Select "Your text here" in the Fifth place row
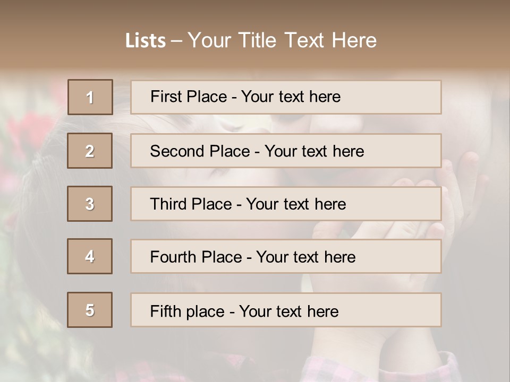This screenshot has width=510, height=382. pos(288,311)
